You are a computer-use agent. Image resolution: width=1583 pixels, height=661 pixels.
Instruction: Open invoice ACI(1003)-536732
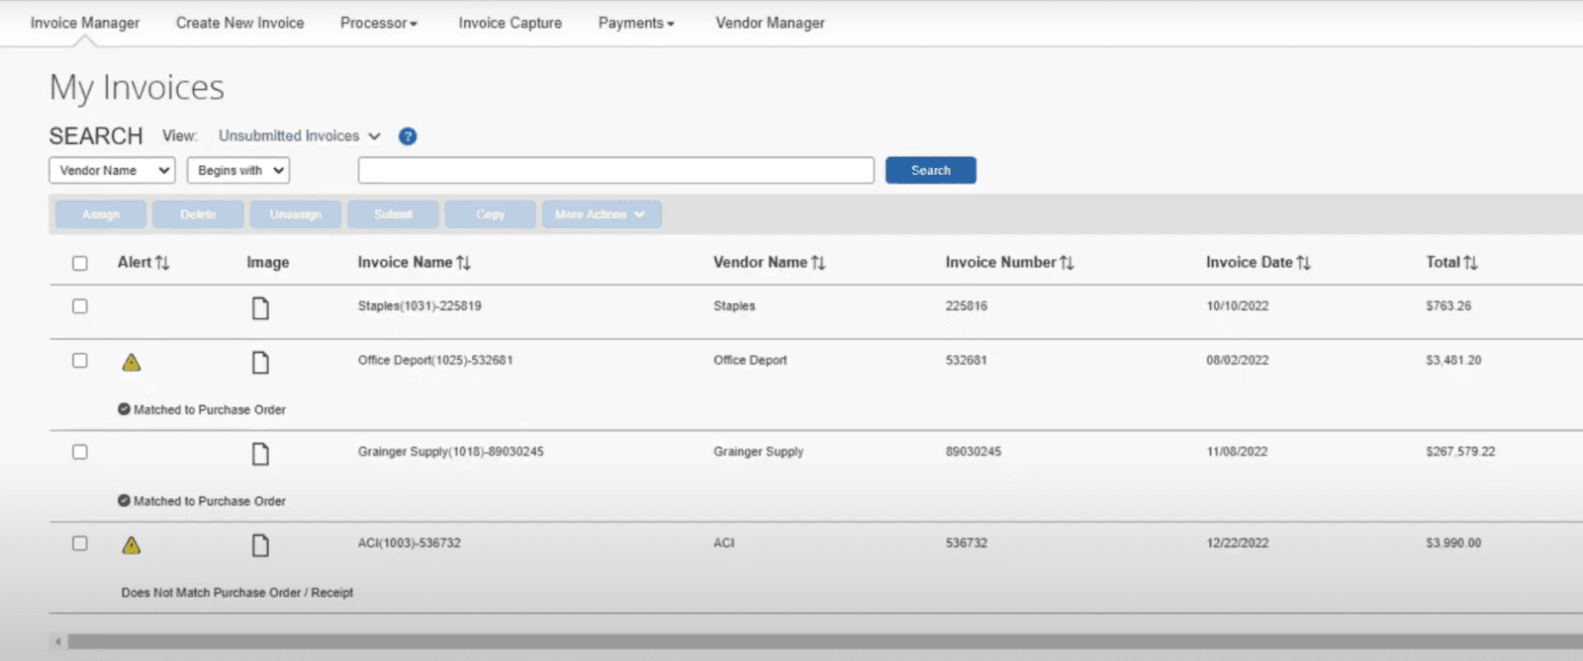click(x=410, y=543)
